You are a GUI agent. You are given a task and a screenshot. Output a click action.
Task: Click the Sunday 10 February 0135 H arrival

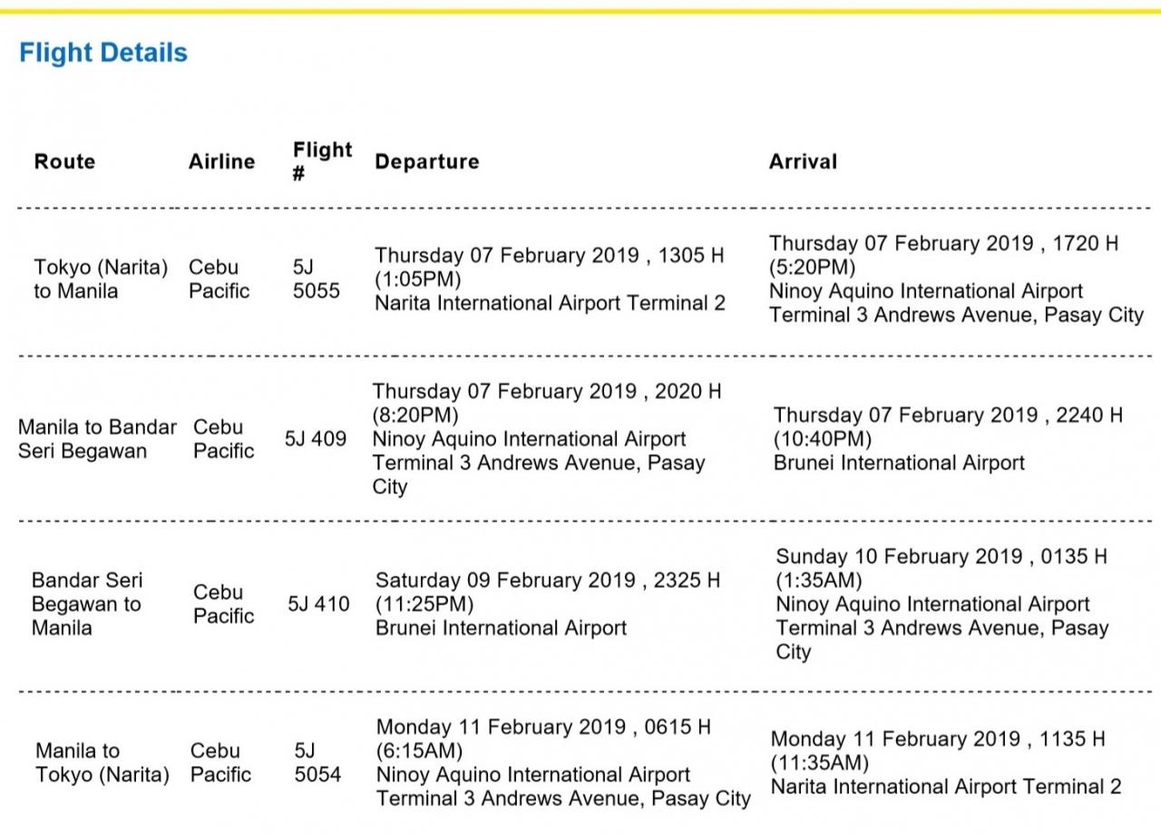941,604
